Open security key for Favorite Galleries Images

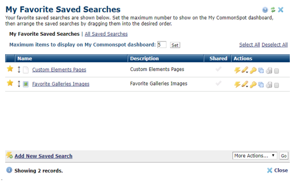pyautogui.click(x=253, y=84)
